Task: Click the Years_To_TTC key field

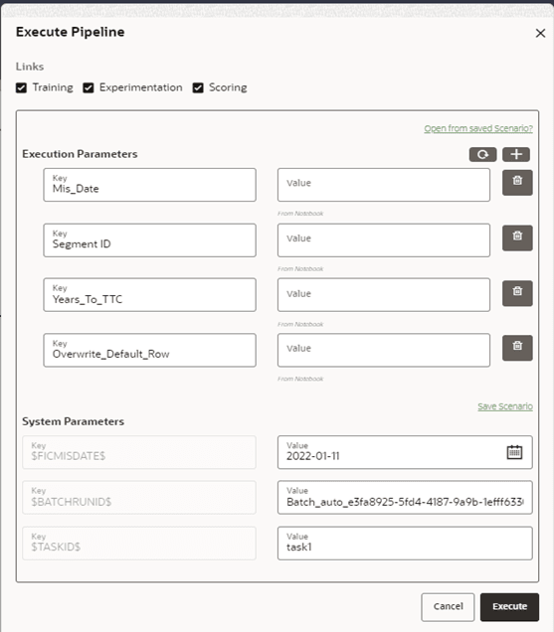Action: pos(150,295)
